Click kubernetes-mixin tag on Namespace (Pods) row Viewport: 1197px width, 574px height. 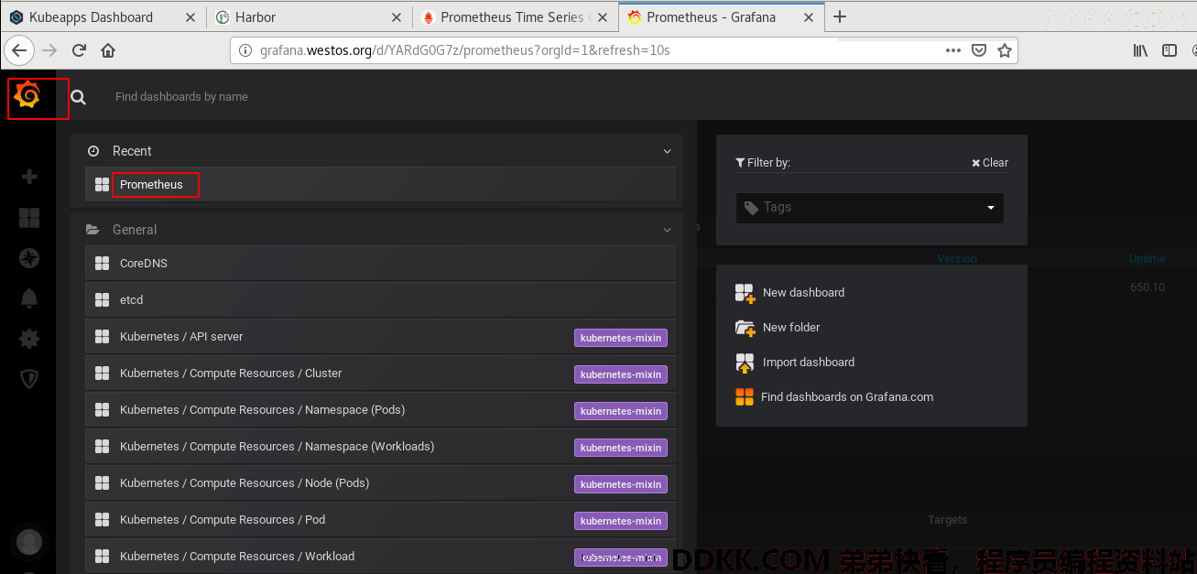(621, 411)
